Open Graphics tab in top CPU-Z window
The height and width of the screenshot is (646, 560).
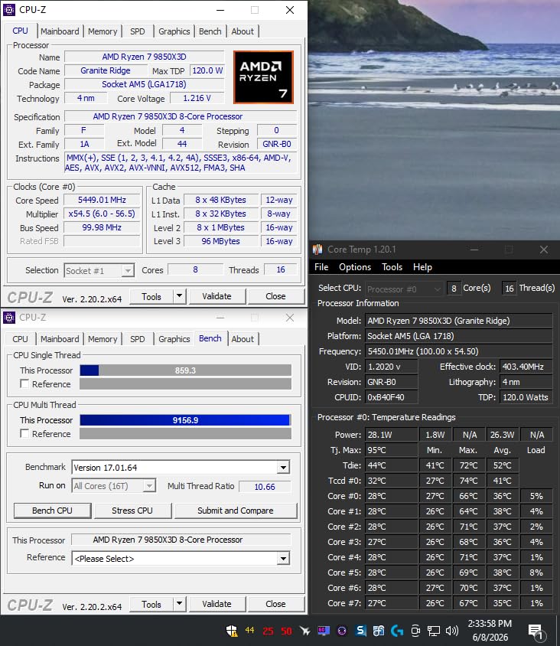(x=174, y=31)
